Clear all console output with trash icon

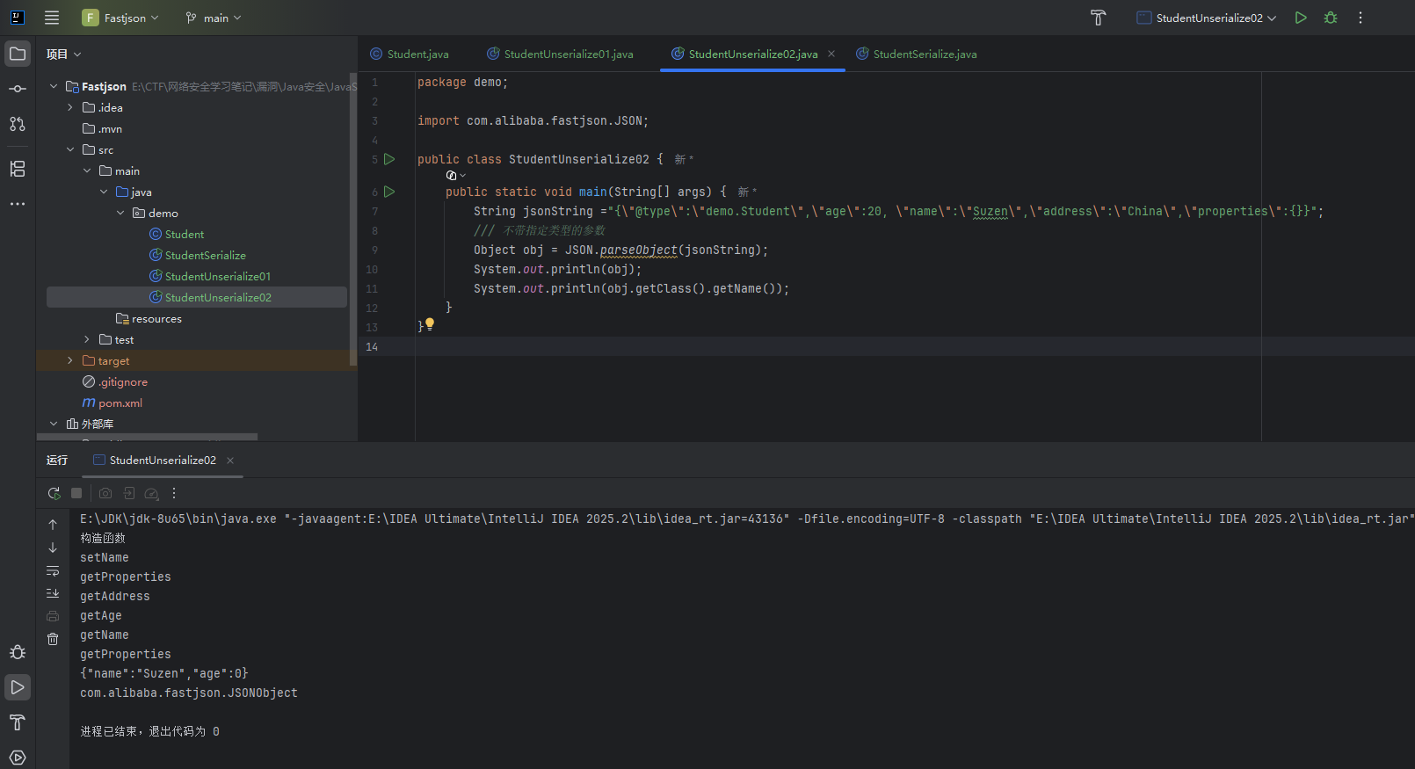click(x=53, y=639)
